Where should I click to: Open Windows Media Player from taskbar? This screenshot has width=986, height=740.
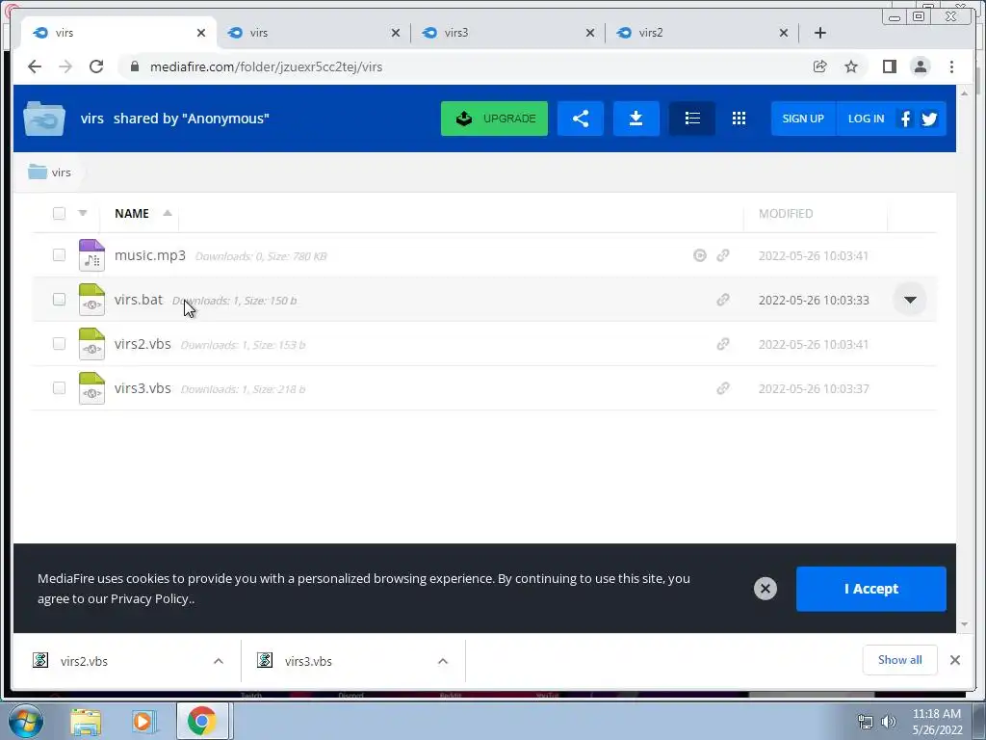[x=143, y=722]
